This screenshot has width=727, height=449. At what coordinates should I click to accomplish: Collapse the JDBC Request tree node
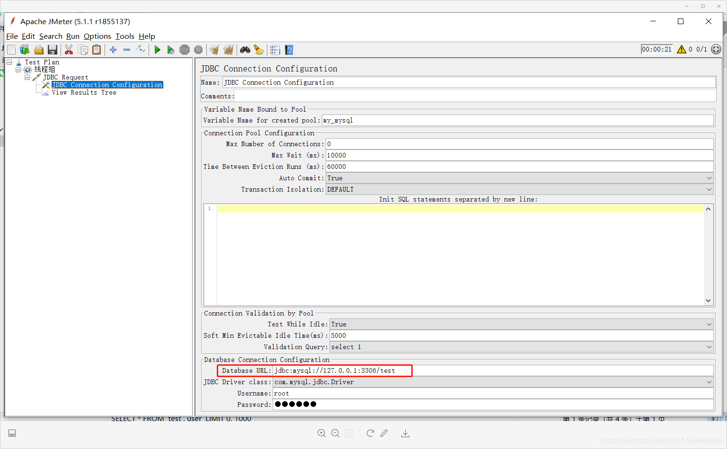point(27,77)
